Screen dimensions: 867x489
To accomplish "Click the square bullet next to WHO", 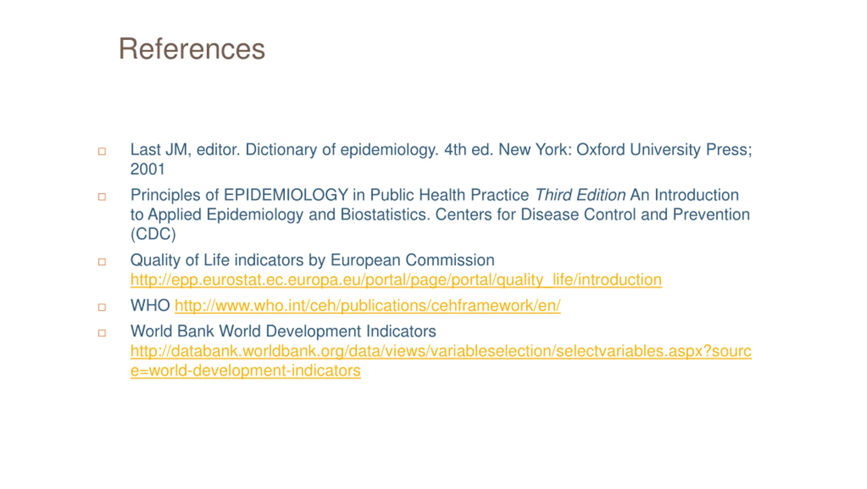I will click(x=102, y=307).
